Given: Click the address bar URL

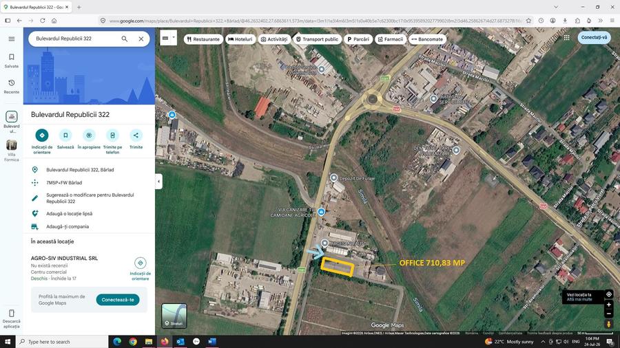Looking at the screenshot, I should pyautogui.click(x=315, y=21).
